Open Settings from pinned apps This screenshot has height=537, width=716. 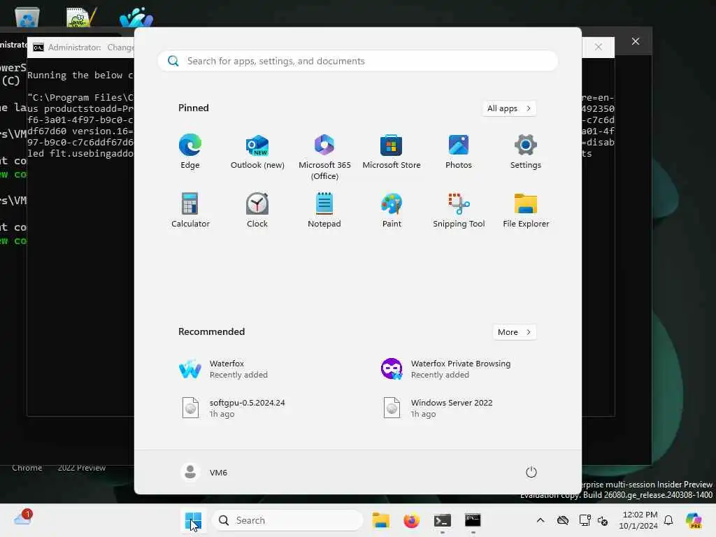coord(526,152)
